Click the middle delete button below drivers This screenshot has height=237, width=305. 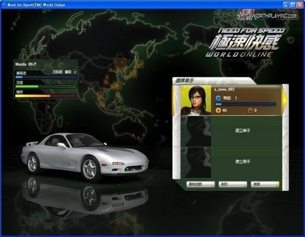(x=233, y=184)
